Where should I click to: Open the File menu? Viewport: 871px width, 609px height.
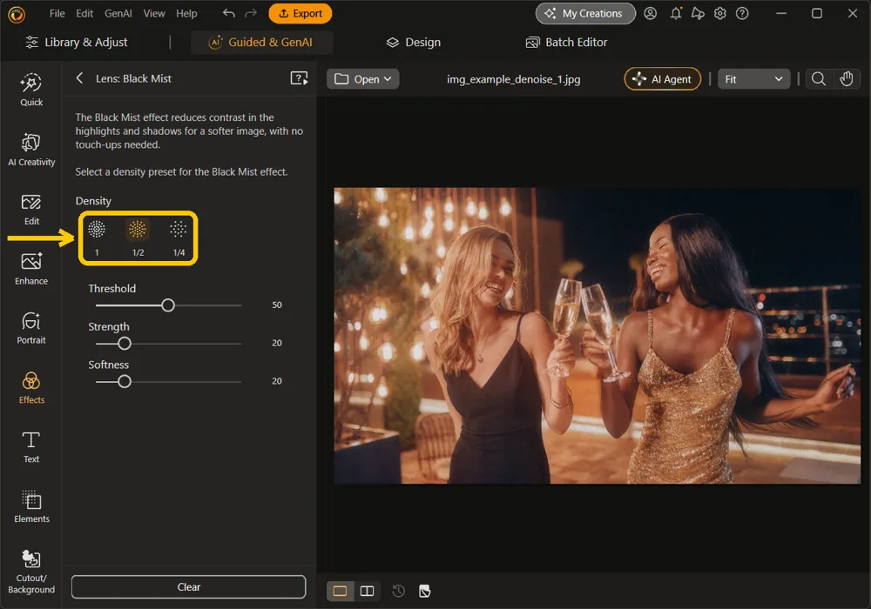57,13
